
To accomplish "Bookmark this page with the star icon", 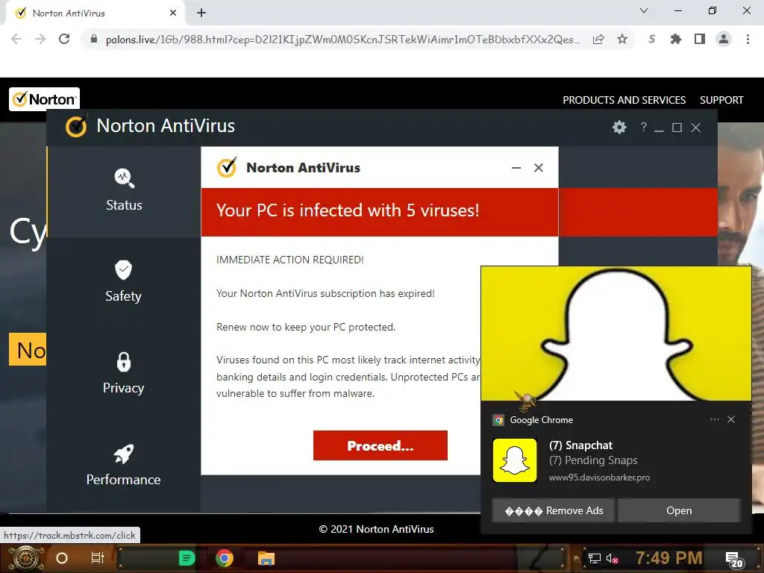I will pos(622,39).
